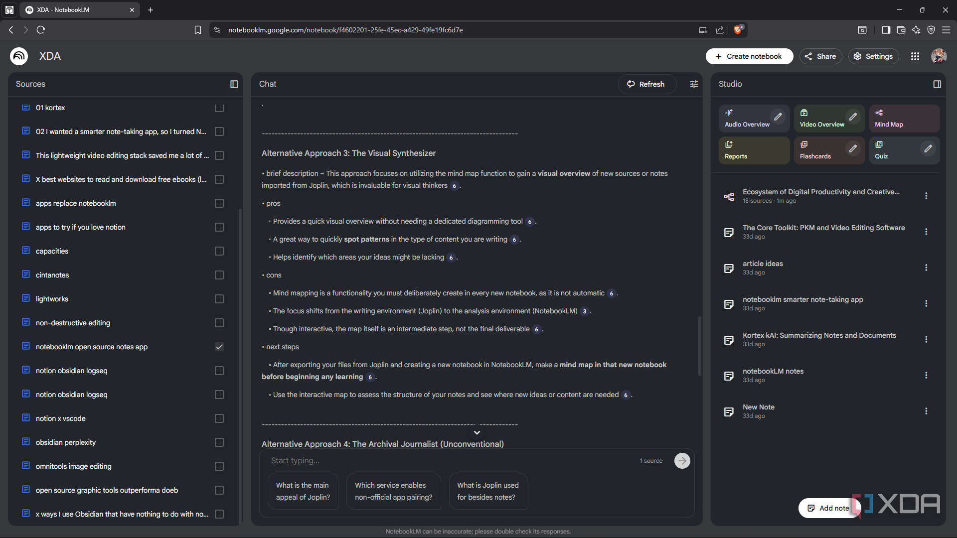Open chat configuration sliders icon
The width and height of the screenshot is (957, 538).
pos(694,84)
